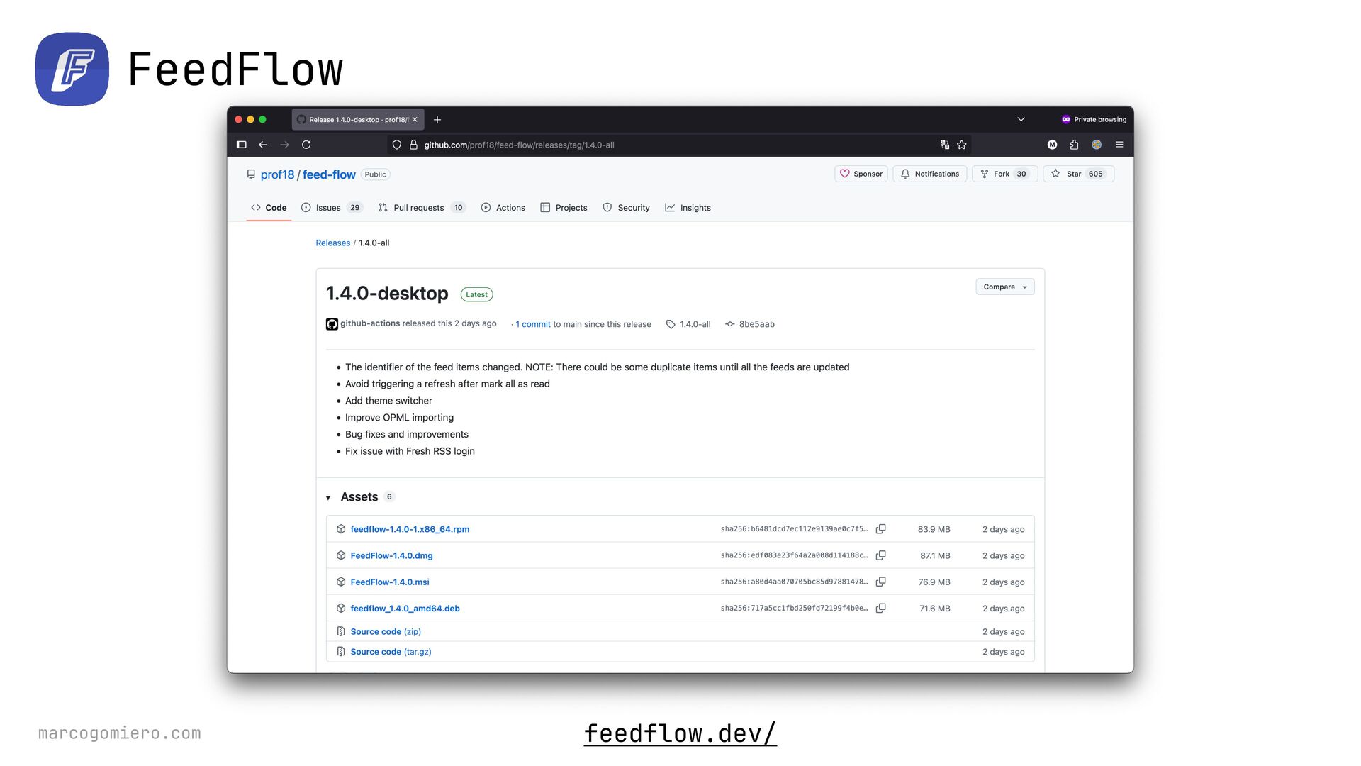Click the shield tracking protection icon
Image resolution: width=1361 pixels, height=766 pixels.
[397, 145]
